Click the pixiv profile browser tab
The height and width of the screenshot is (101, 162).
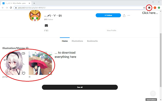(16, 3)
